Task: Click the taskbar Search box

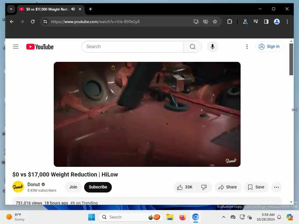Action: coord(131,217)
